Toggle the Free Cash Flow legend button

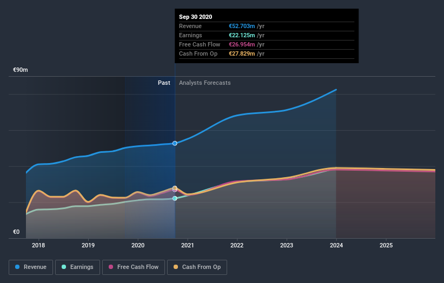coord(134,267)
